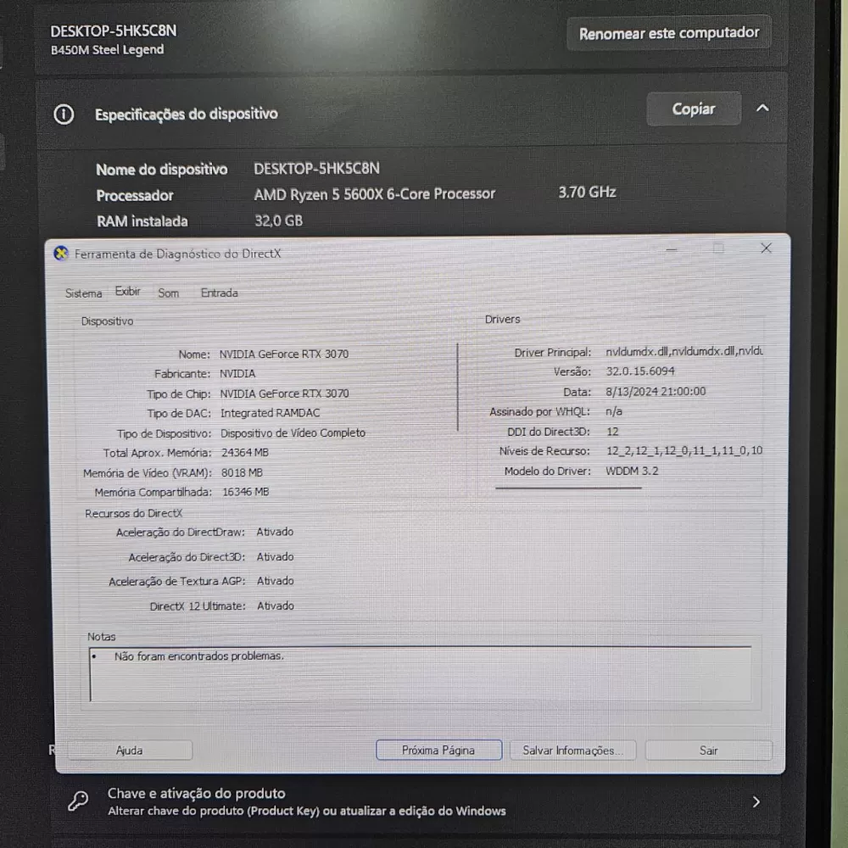This screenshot has height=848, width=848.
Task: Select the 16346 MB shared memory value
Action: coord(246,492)
